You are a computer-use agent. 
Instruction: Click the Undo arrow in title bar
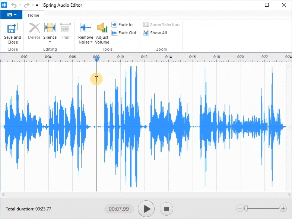pos(14,5)
